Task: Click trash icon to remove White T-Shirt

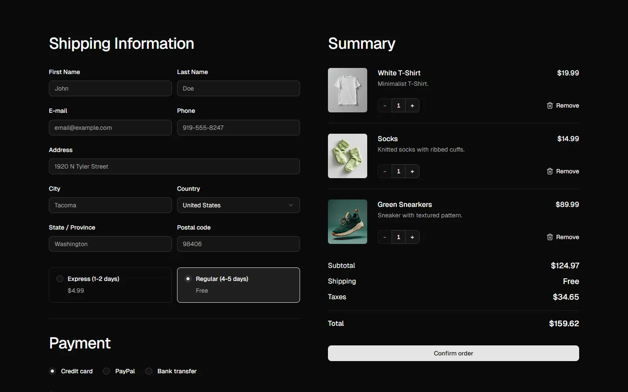Action: [x=549, y=105]
